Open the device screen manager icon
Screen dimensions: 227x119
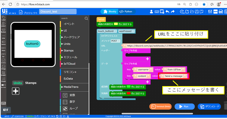[162, 12]
